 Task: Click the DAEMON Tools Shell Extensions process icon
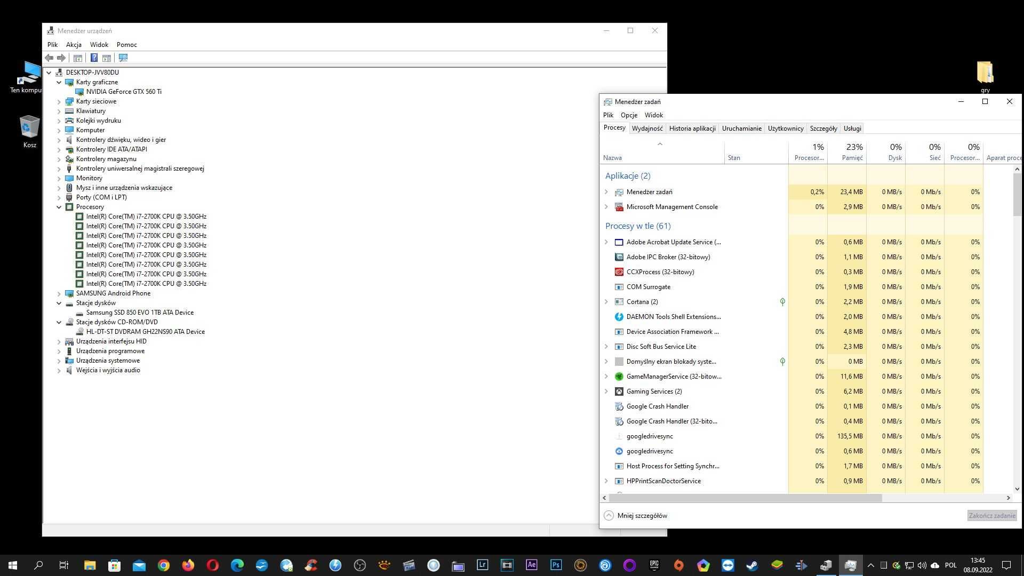tap(618, 316)
